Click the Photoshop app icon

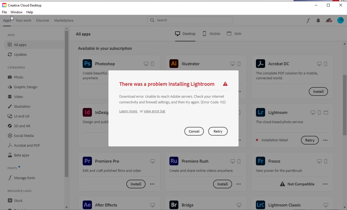[x=87, y=64]
